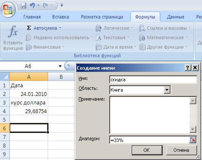Customize the Quick Access Toolbar
Viewport: 202px width, 160px height.
click(62, 5)
